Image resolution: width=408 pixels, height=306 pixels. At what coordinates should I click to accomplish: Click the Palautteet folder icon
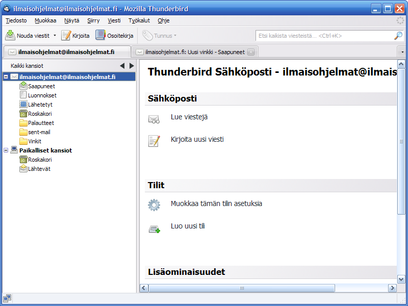coord(23,123)
